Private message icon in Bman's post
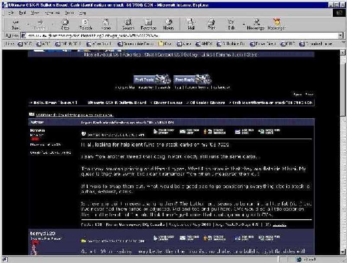Viewport: 347px width, 263px height. tap(215, 132)
